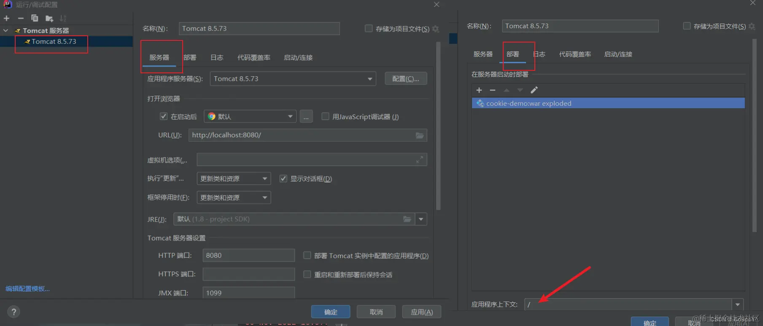Enable 重启和重新部署后保持会话 checkbox
This screenshot has height=326, width=763.
point(307,274)
